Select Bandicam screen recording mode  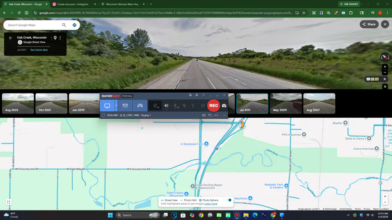107,106
